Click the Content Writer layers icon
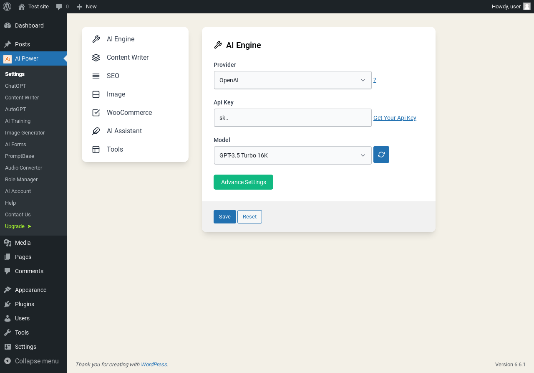Viewport: 534px width, 373px height. [x=96, y=58]
